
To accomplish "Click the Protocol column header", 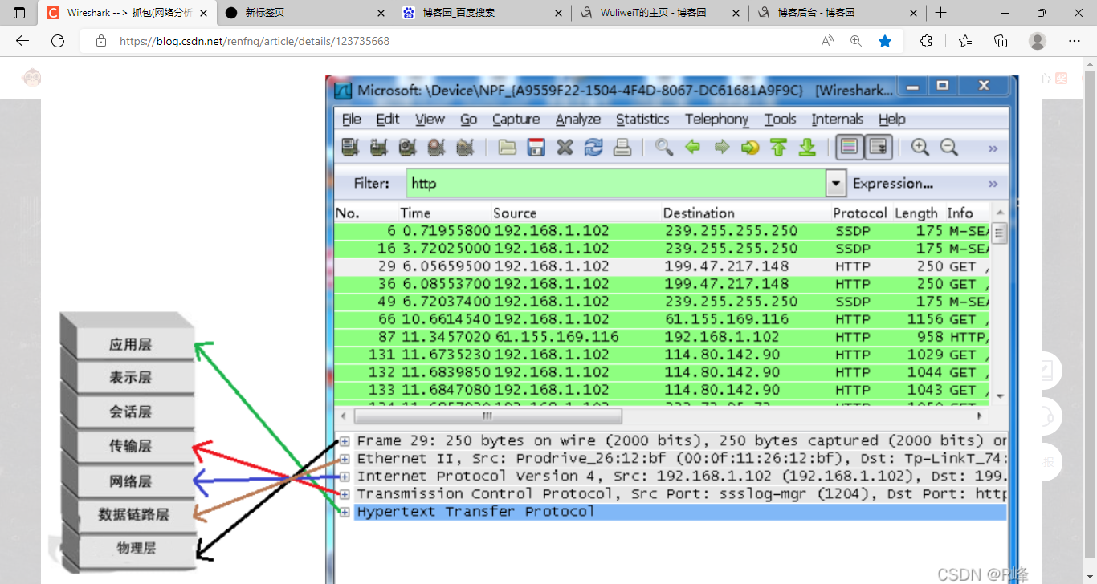I will [860, 213].
